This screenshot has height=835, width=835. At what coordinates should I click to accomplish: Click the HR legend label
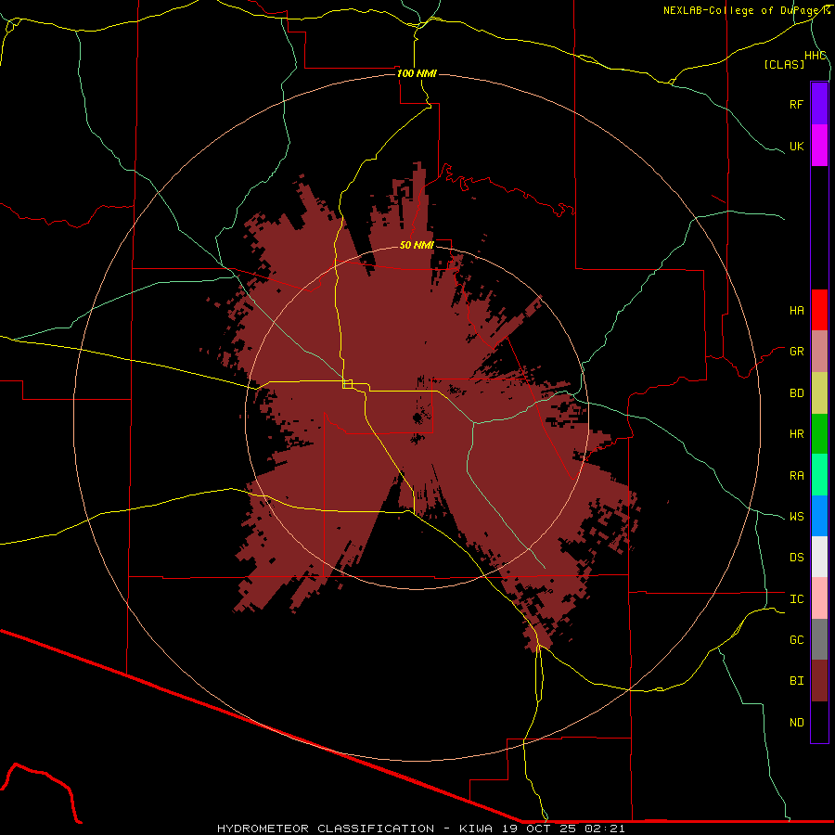[796, 434]
